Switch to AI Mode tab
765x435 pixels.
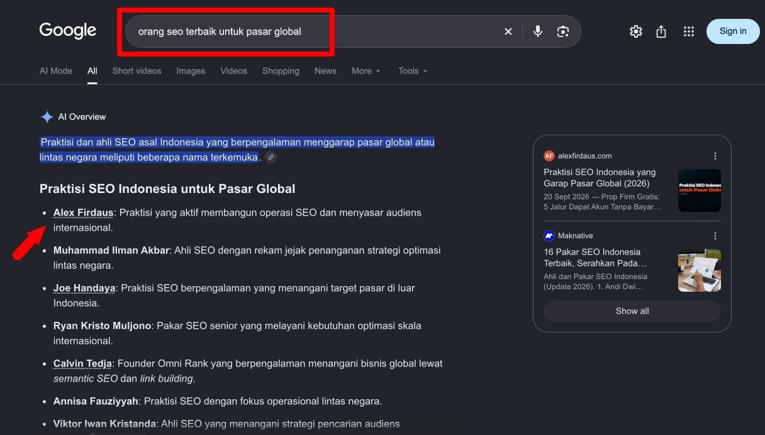56,71
